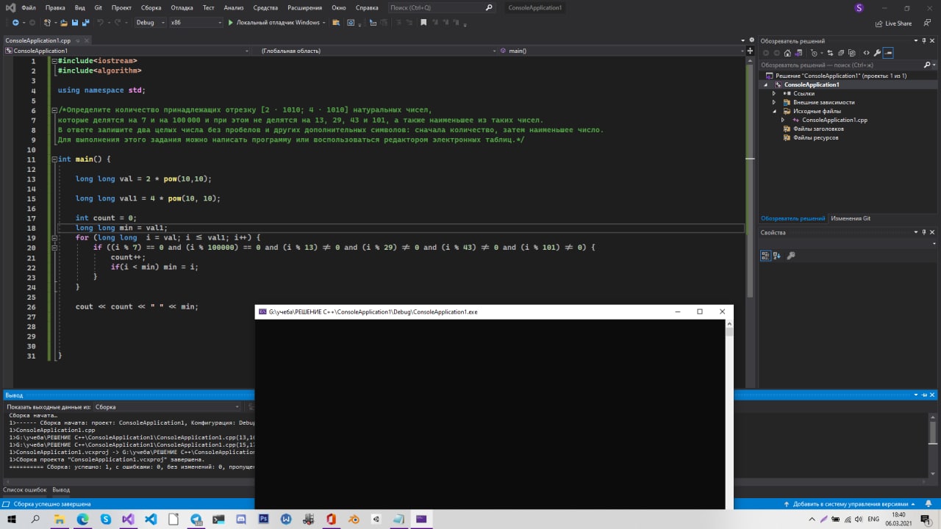The width and height of the screenshot is (941, 529).
Task: Click Home icon in Solution Explorer
Action: (x=787, y=53)
